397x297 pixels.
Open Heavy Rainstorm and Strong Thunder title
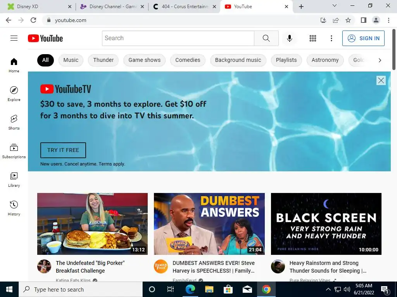point(328,267)
